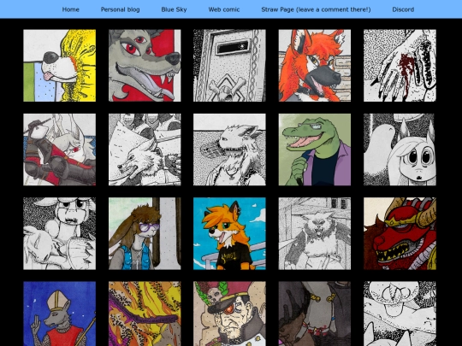Open stitched-mouth pony ink drawing thumbnail

[60, 233]
